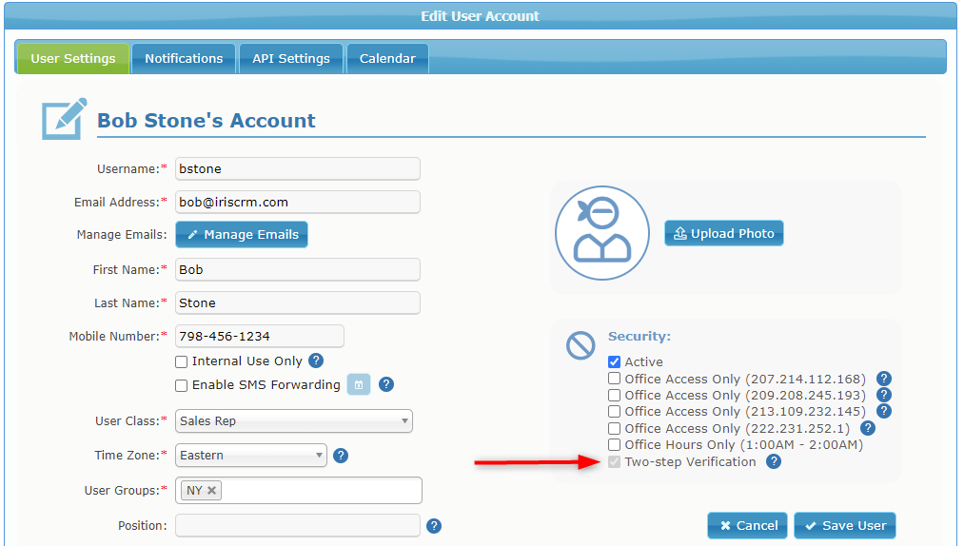Click the Edit User Account title bar text

(x=481, y=16)
